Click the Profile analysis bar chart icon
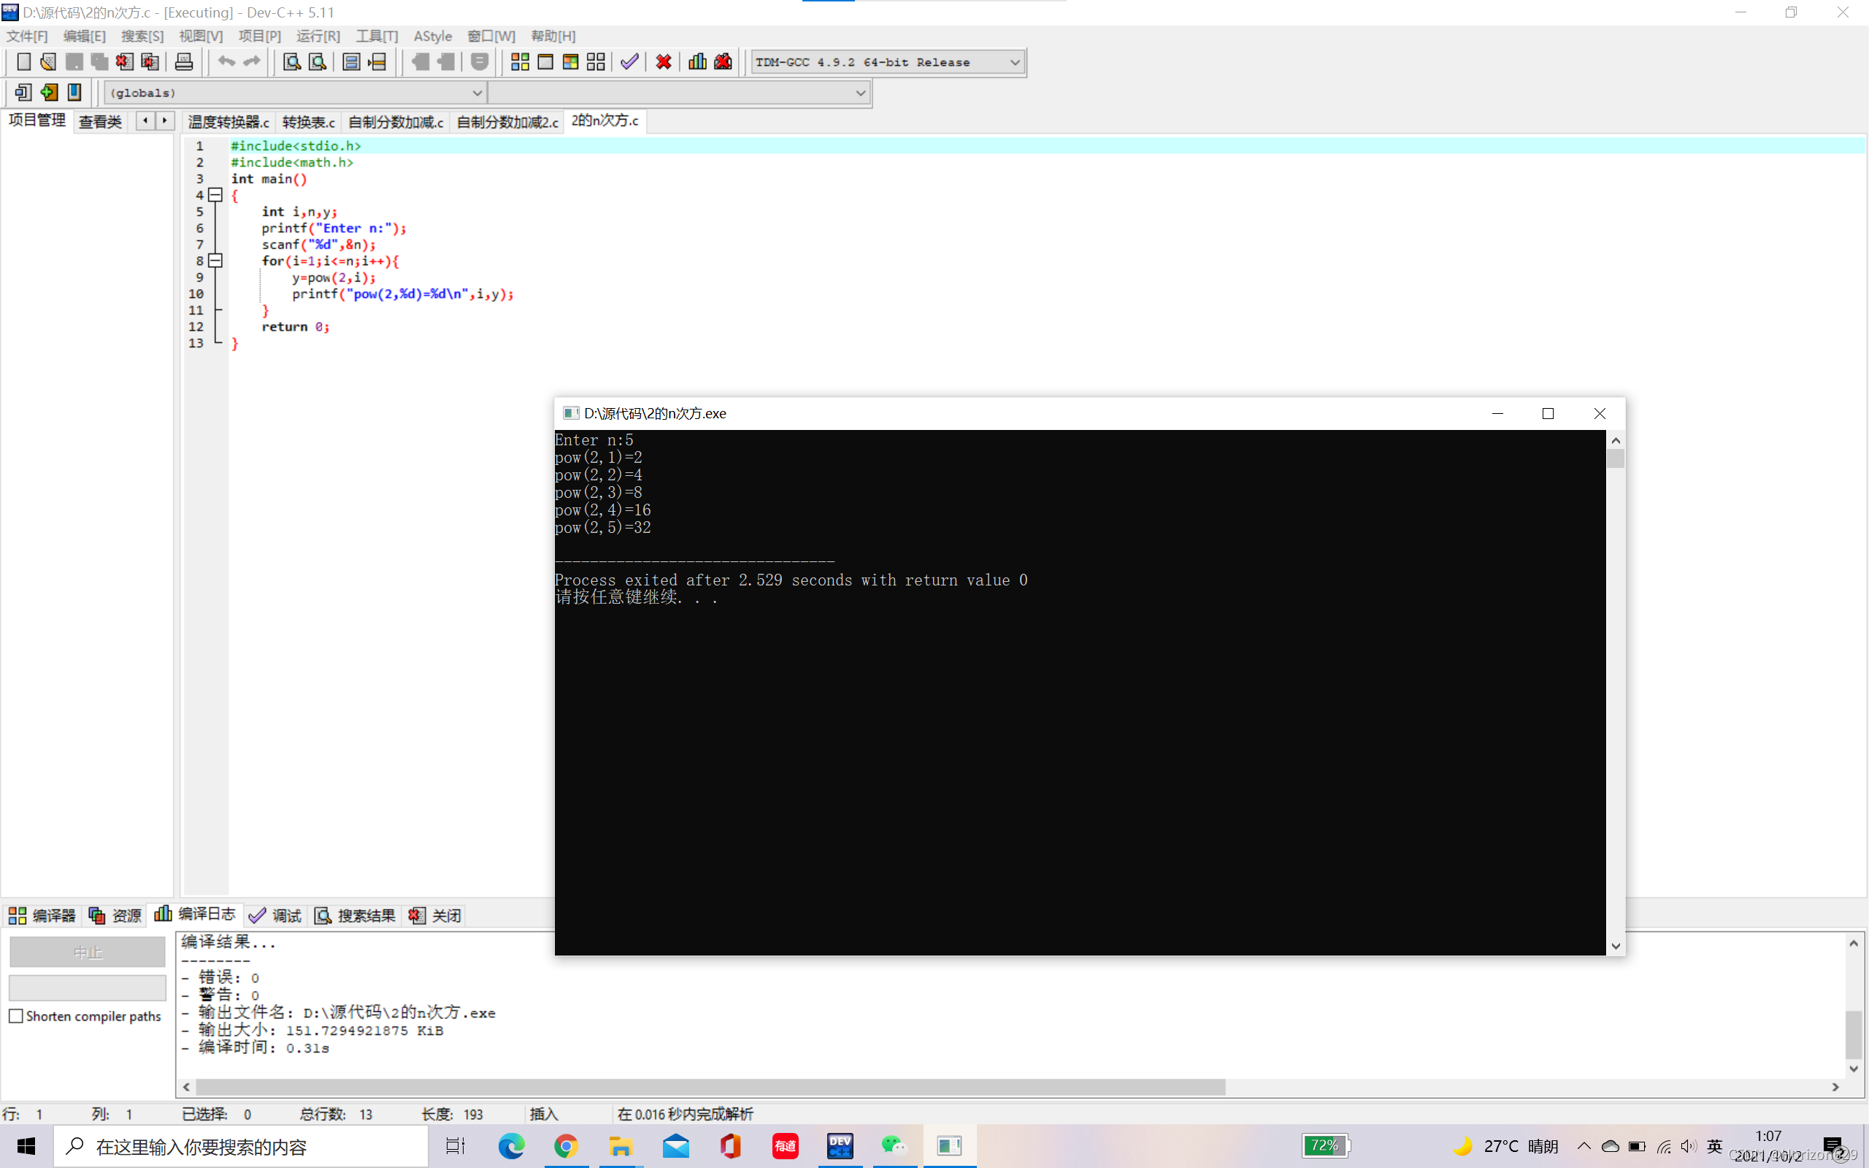 click(696, 62)
